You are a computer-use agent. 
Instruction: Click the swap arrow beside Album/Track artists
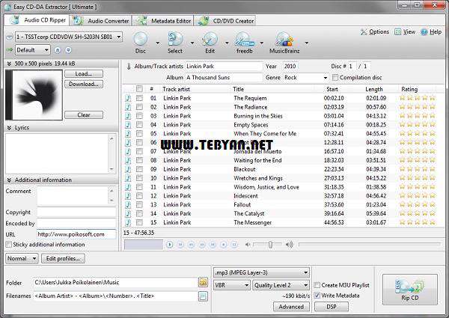tap(129, 67)
